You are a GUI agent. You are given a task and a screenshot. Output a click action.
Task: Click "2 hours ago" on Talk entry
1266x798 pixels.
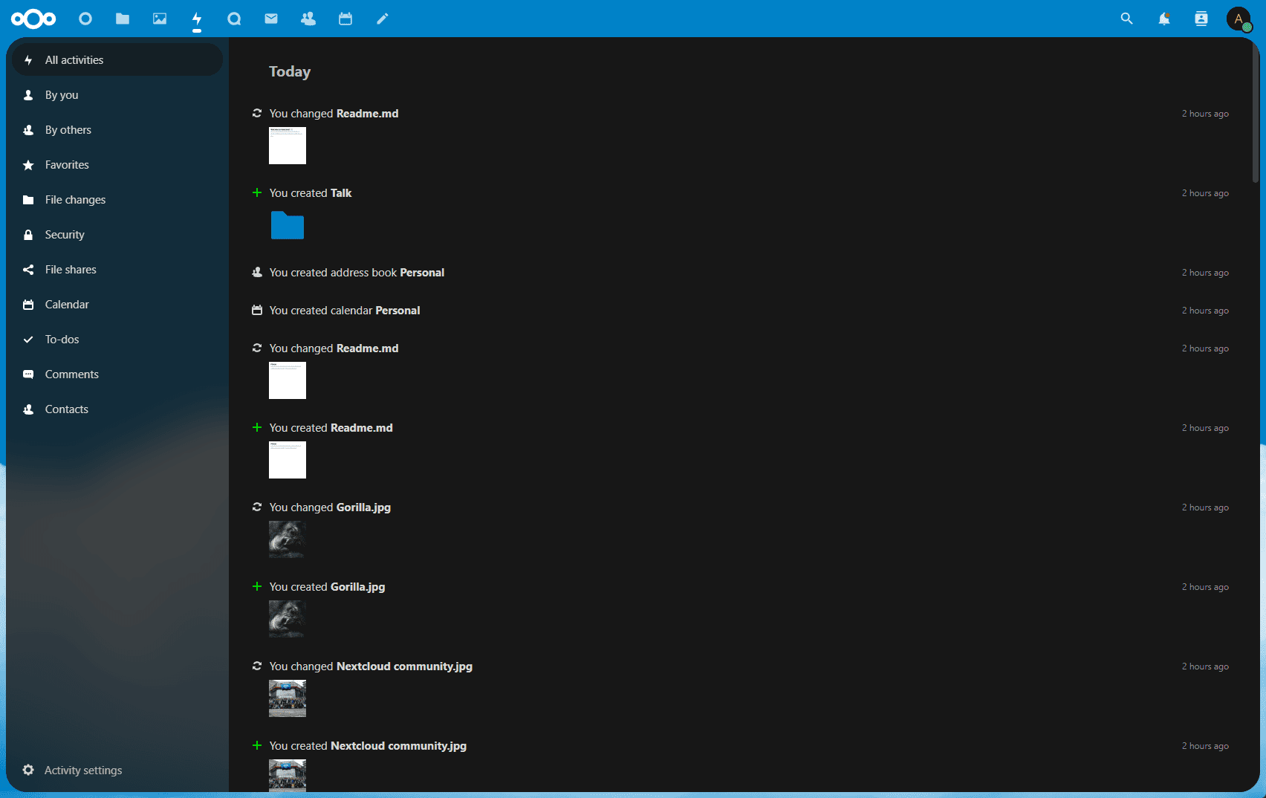click(1205, 193)
